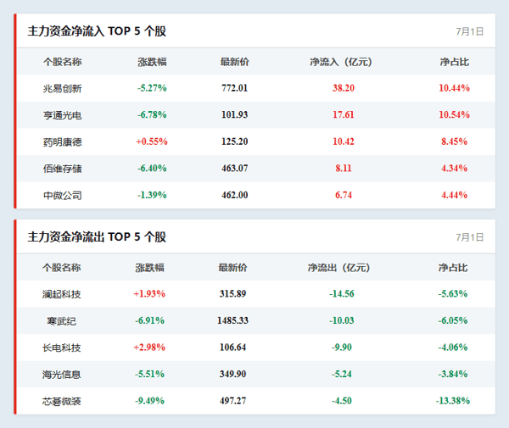
Task: Click net ratio -5.63%
Action: 453,294
